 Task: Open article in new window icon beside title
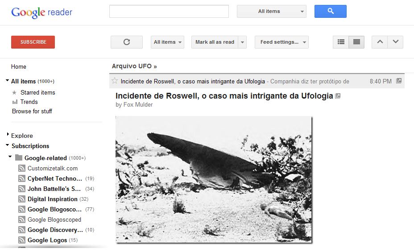pyautogui.click(x=338, y=96)
